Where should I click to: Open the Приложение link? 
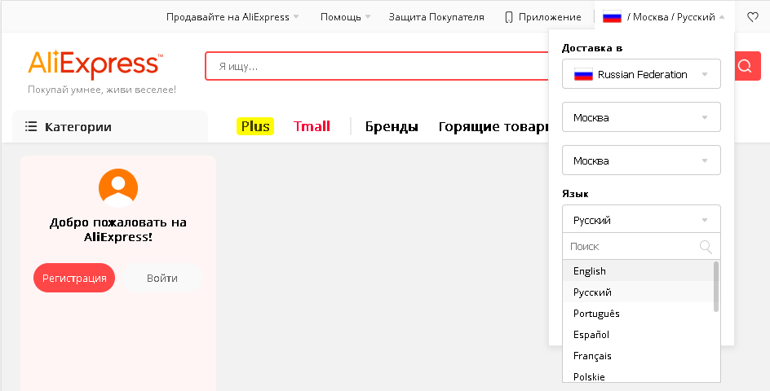550,17
